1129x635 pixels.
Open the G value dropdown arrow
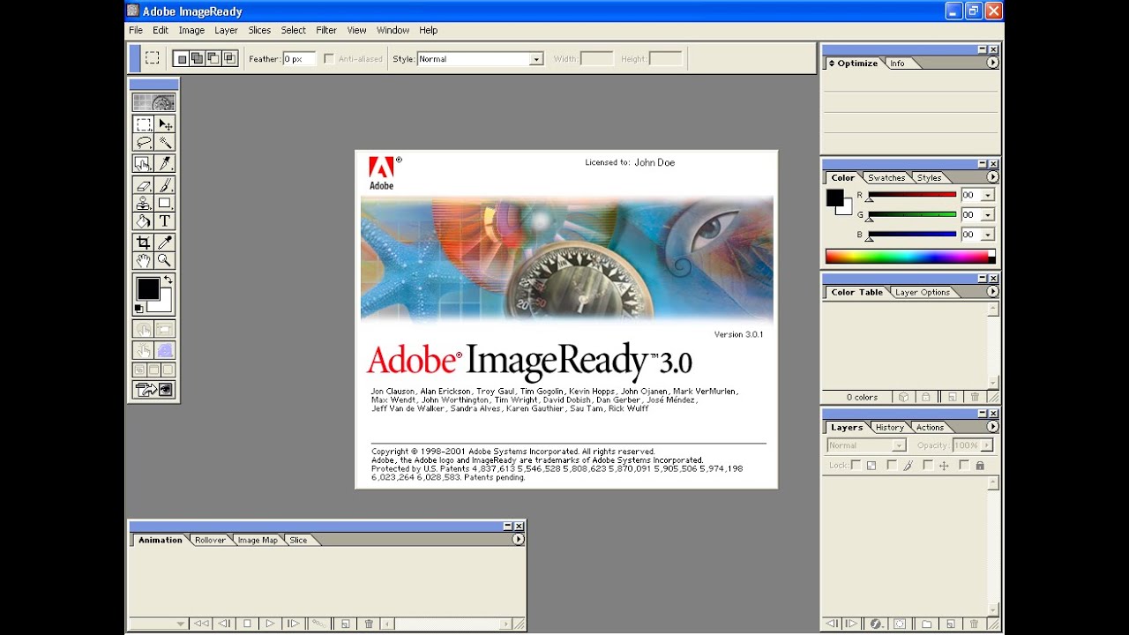(988, 214)
